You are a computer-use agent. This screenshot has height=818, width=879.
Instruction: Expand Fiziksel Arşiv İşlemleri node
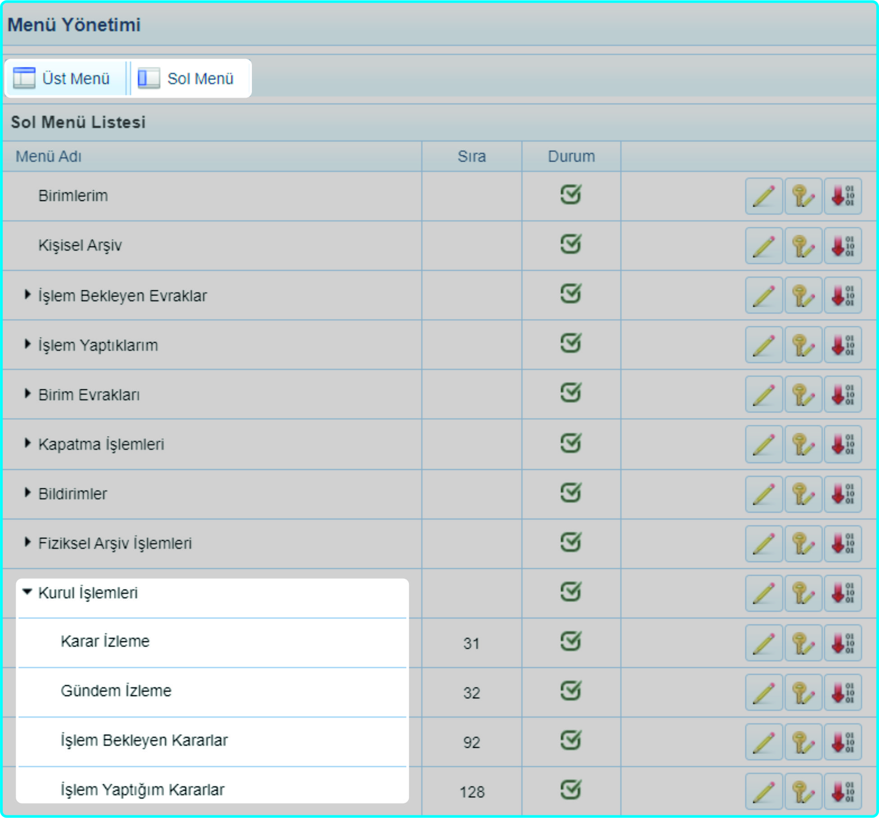(28, 542)
